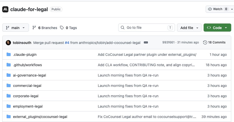Click the .claude-plugin folder icon
This screenshot has width=234, height=122.
point(9,55)
